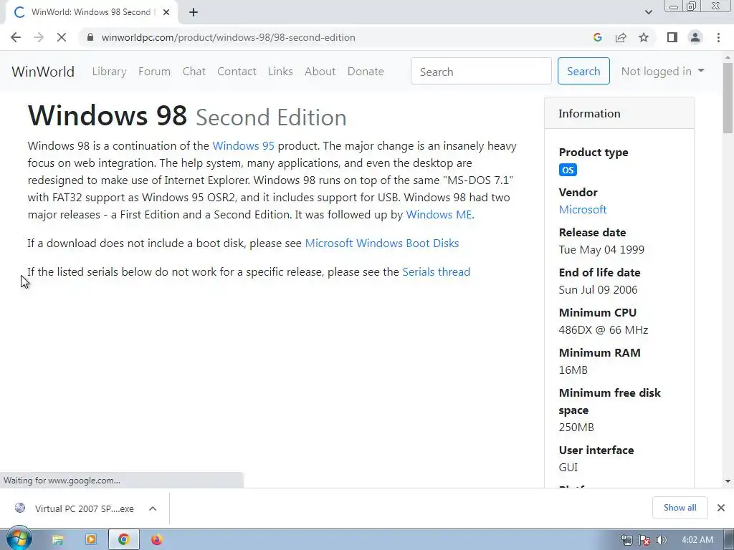Open the Chrome side panel
The width and height of the screenshot is (734, 550).
click(x=672, y=37)
